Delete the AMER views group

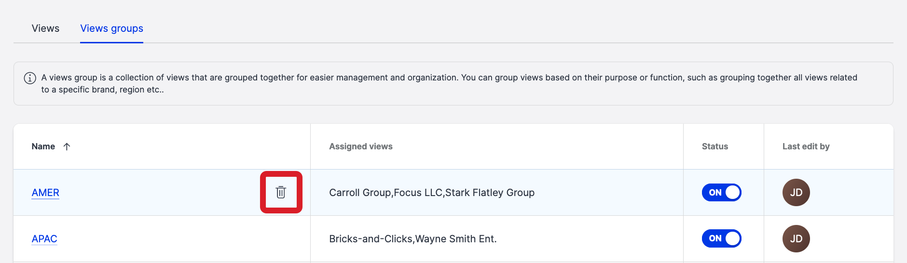click(x=281, y=192)
